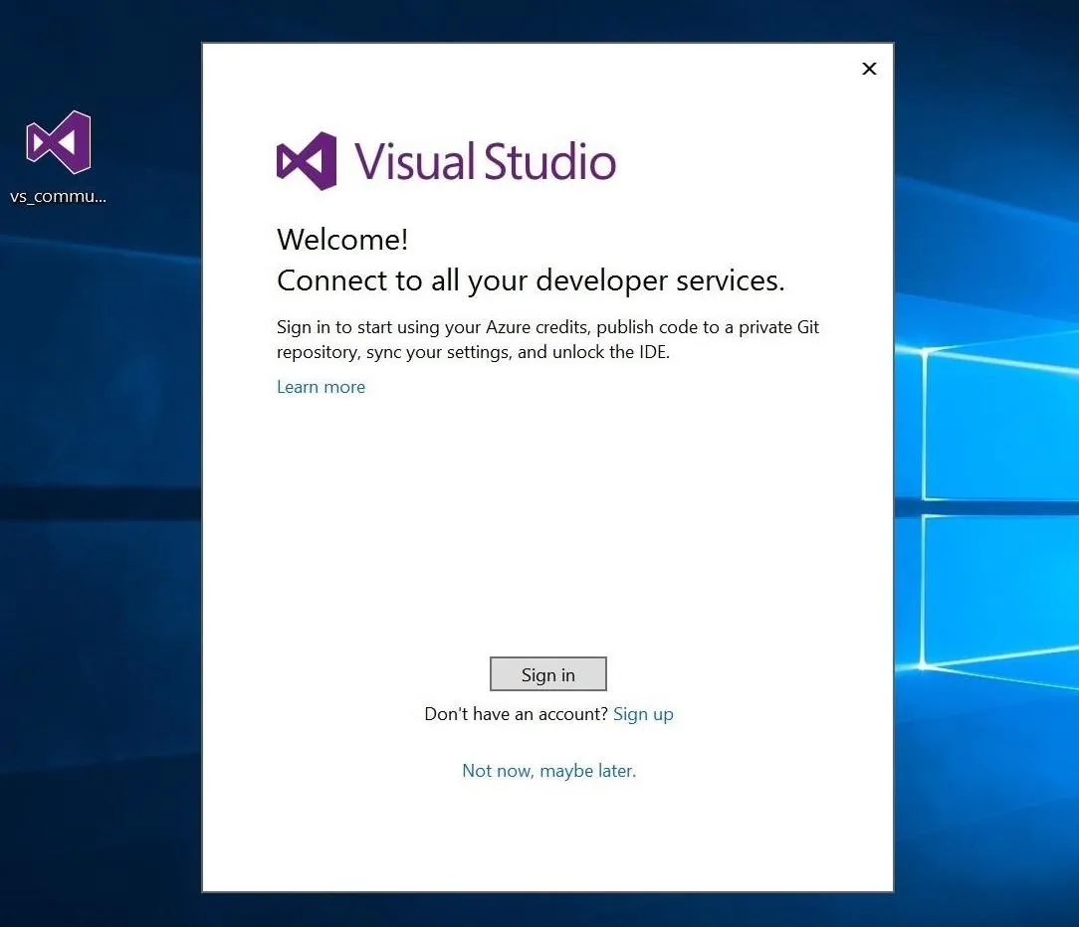Image resolution: width=1079 pixels, height=927 pixels.
Task: Open the Learn more link
Action: tap(321, 387)
